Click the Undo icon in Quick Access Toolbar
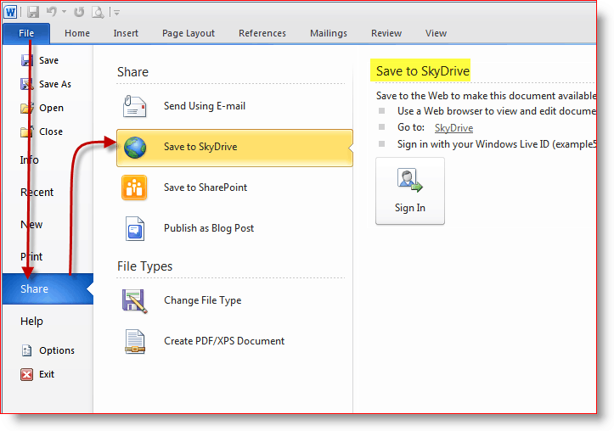This screenshot has width=614, height=431. (52, 12)
